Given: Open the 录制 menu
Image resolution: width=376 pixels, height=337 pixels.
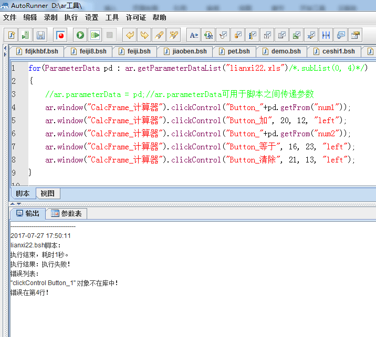Looking at the screenshot, I should (x=51, y=17).
